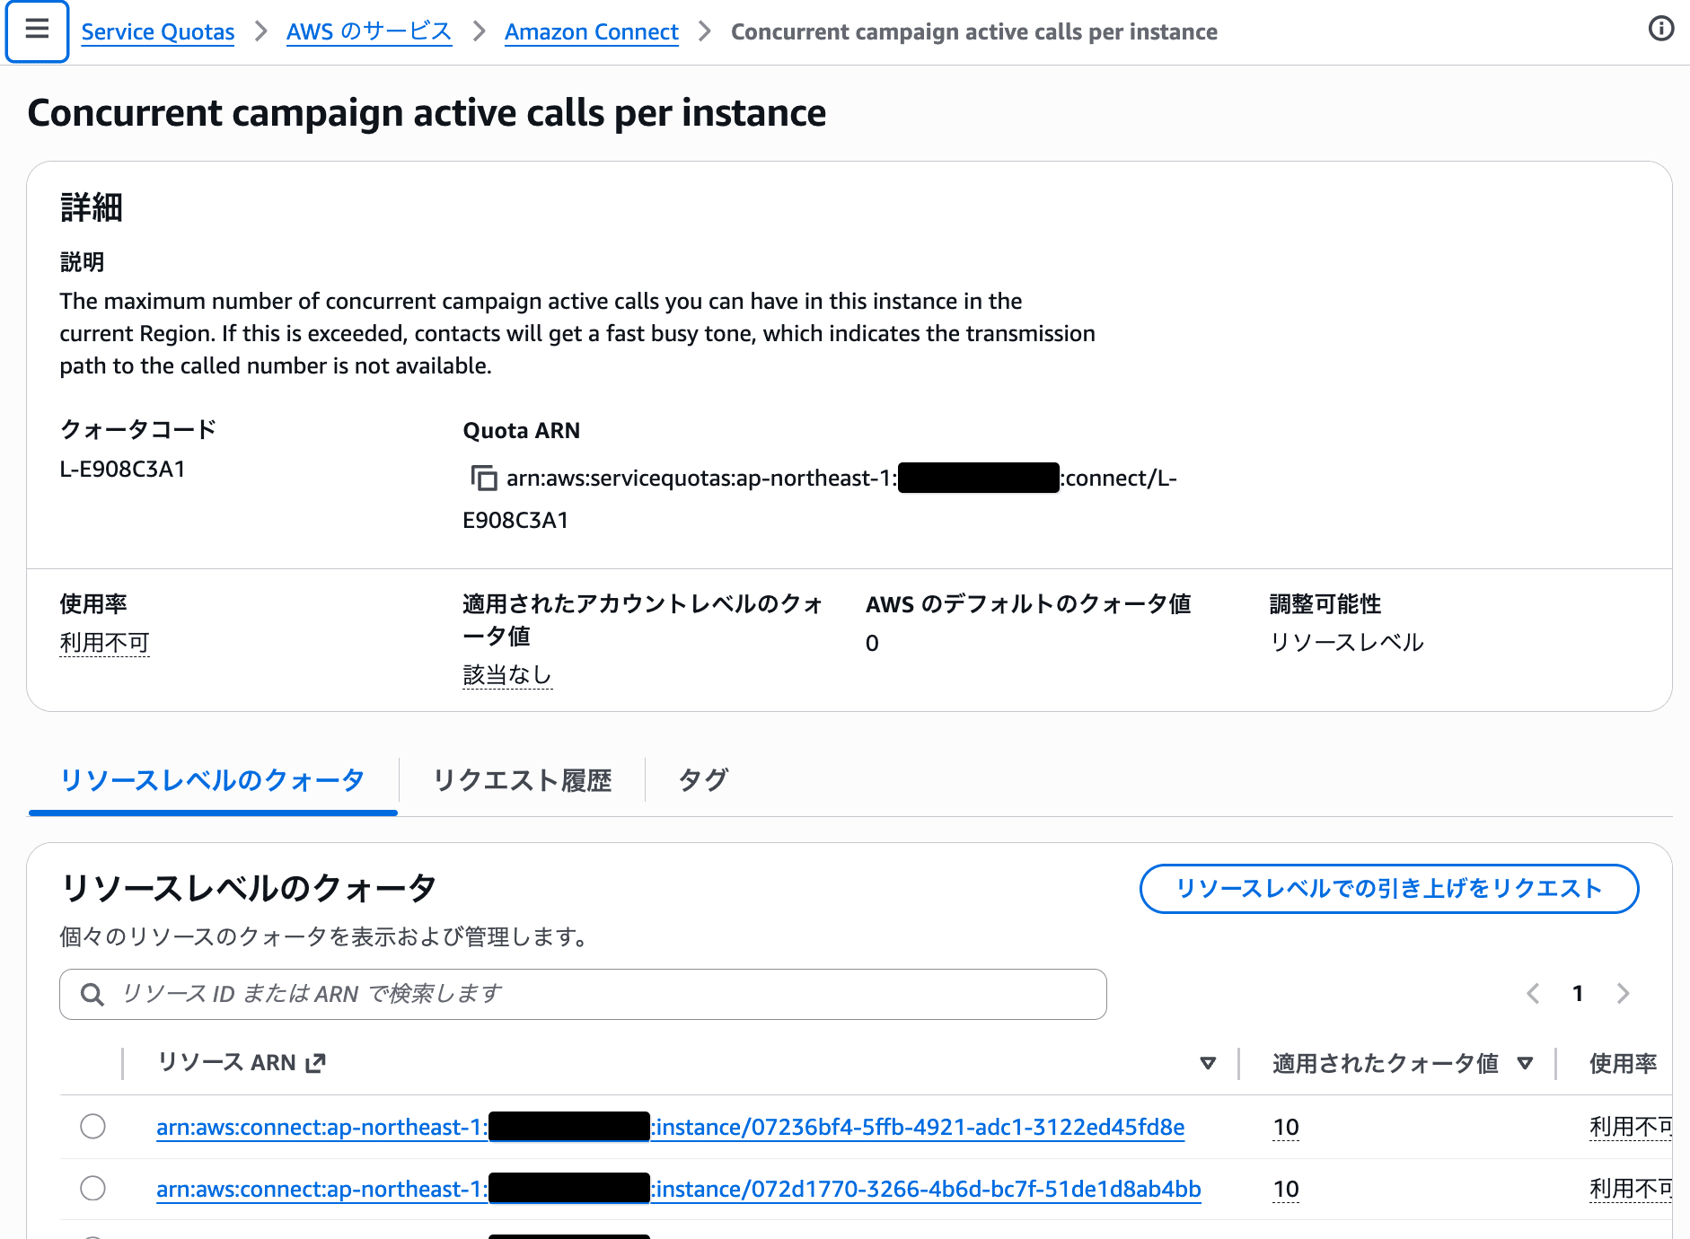The width and height of the screenshot is (1690, 1239).
Task: Open the タグ tab
Action: [703, 780]
